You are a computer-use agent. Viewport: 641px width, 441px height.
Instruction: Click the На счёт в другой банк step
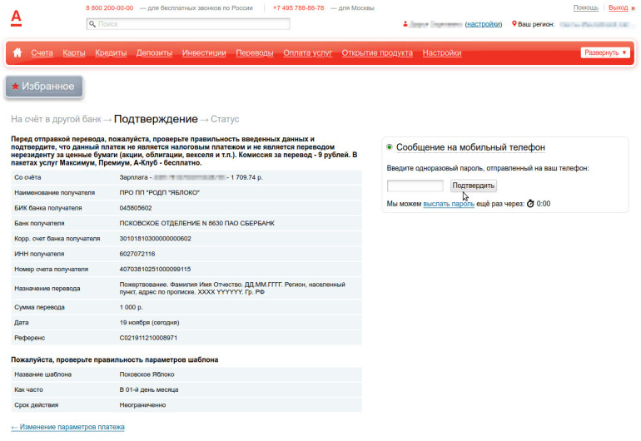[x=56, y=119]
